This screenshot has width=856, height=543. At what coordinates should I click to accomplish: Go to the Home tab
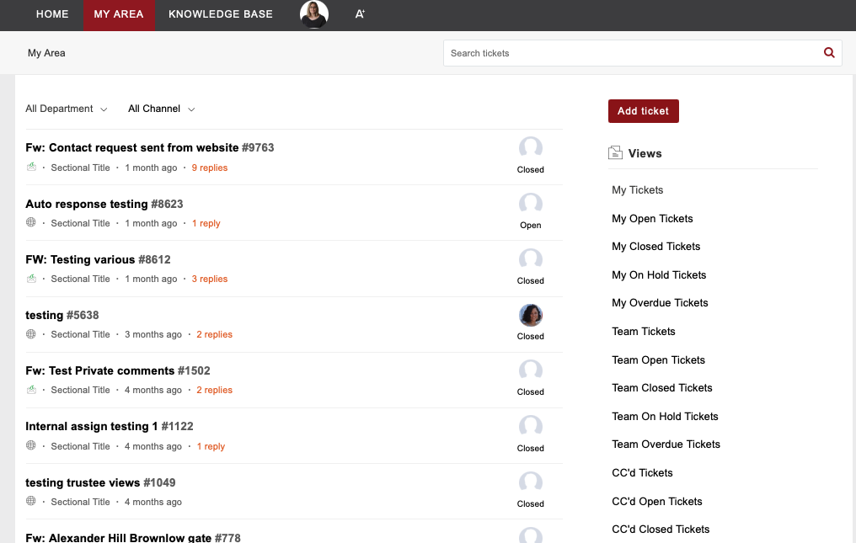click(x=52, y=14)
